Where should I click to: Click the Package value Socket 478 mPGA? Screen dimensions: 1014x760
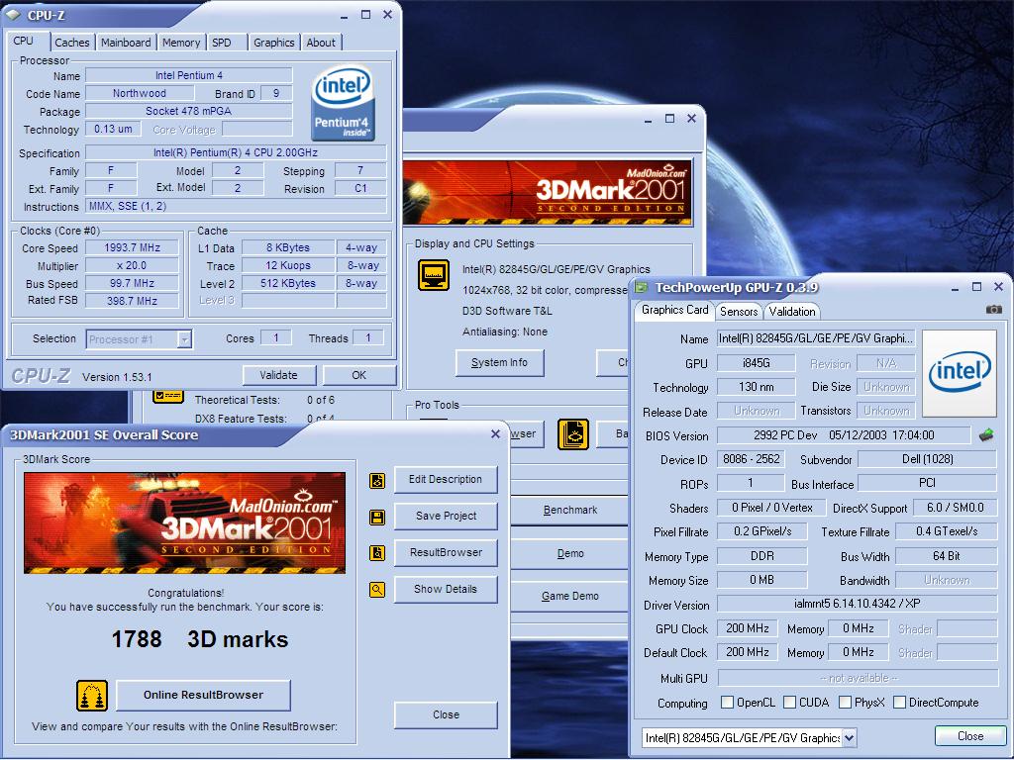[x=189, y=111]
